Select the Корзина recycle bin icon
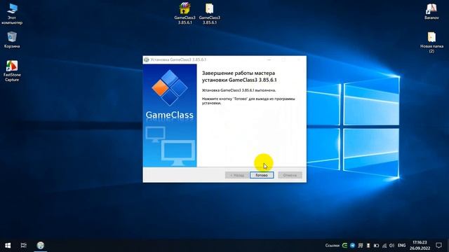Screen dimensions: 449x252 [12, 40]
